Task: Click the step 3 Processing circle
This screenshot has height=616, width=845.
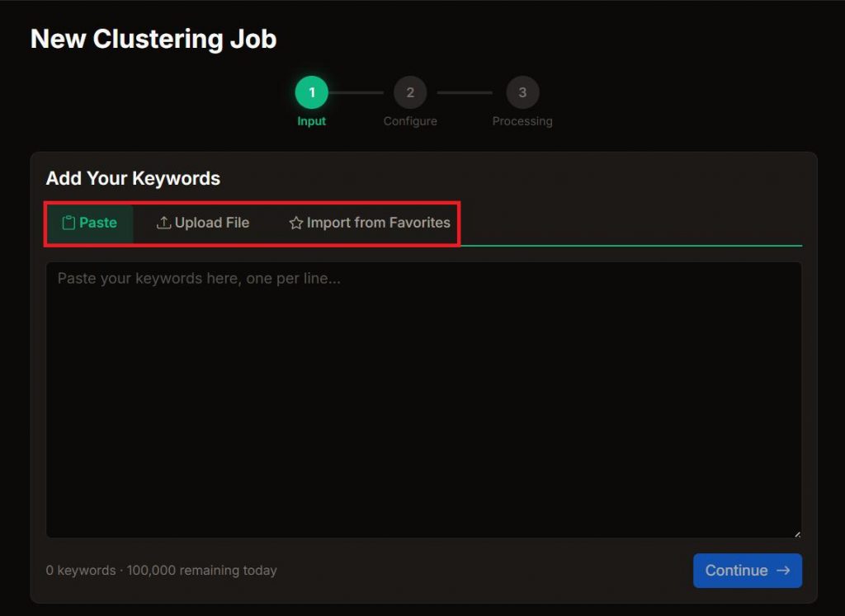Action: [x=522, y=92]
